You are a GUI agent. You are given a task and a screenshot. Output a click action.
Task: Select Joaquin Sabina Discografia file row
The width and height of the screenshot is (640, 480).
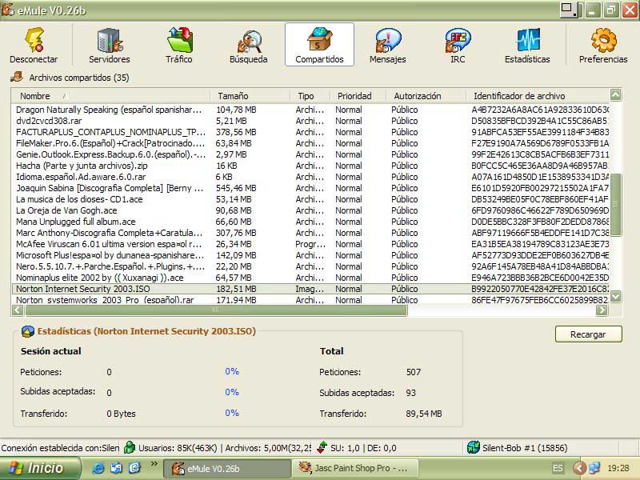(310, 188)
